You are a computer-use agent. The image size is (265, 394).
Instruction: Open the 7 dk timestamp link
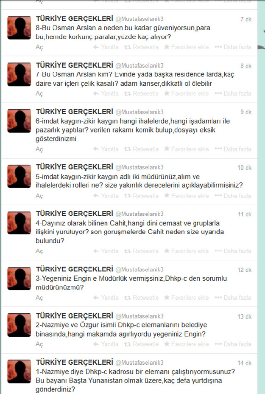pyautogui.click(x=245, y=20)
